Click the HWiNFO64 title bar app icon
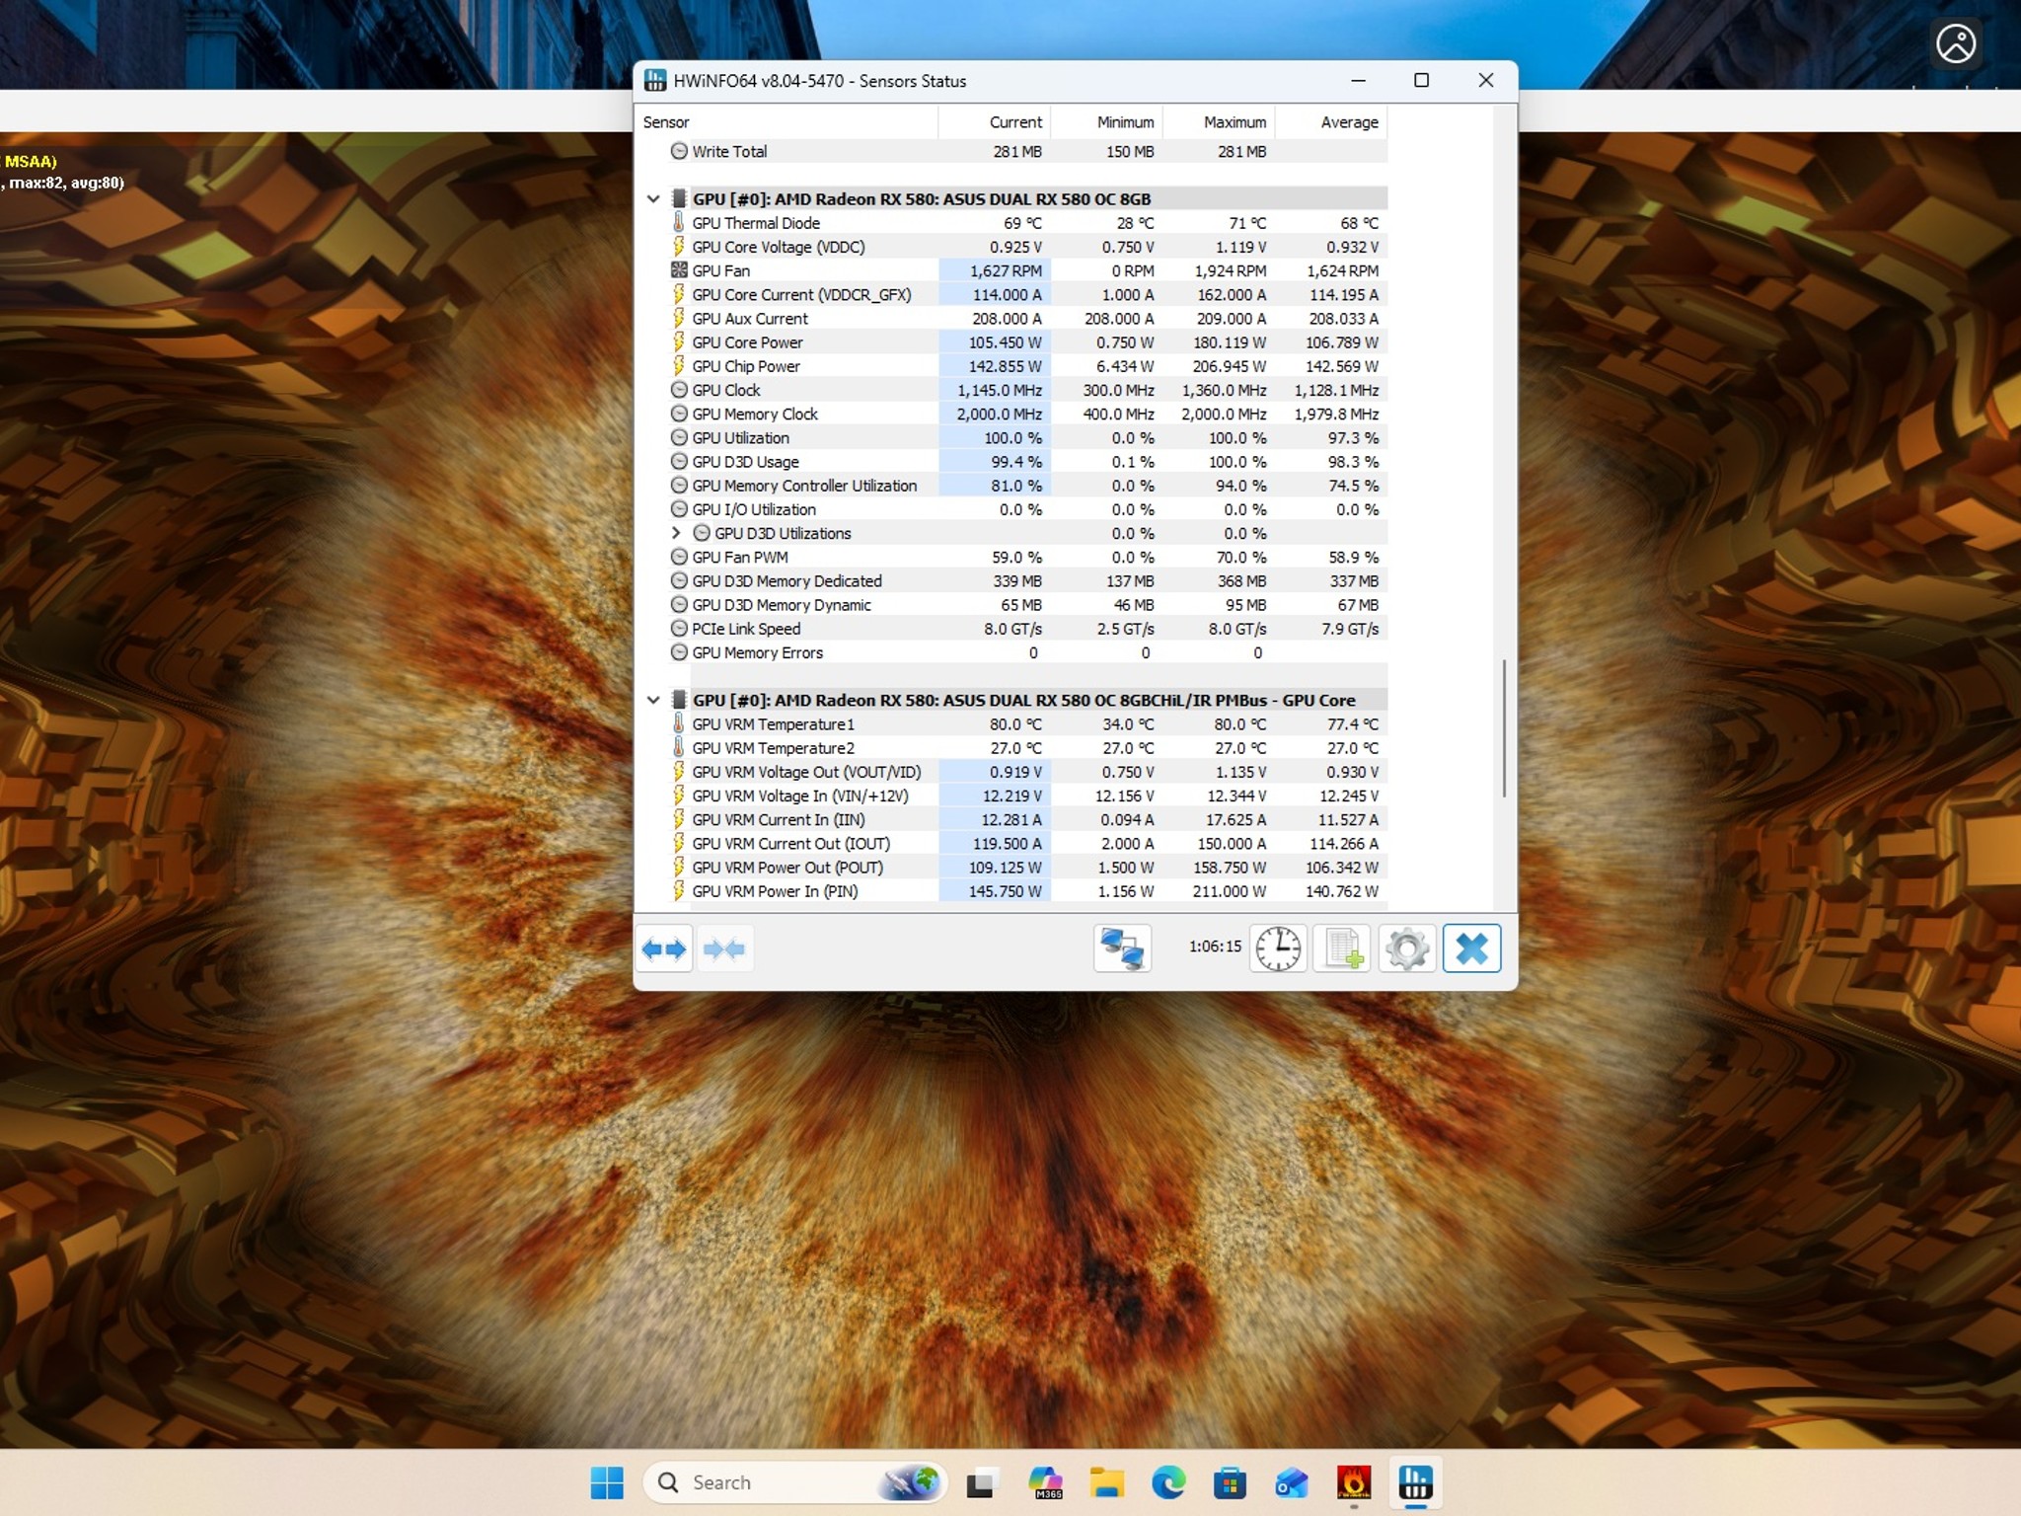The width and height of the screenshot is (2021, 1516). (x=655, y=81)
